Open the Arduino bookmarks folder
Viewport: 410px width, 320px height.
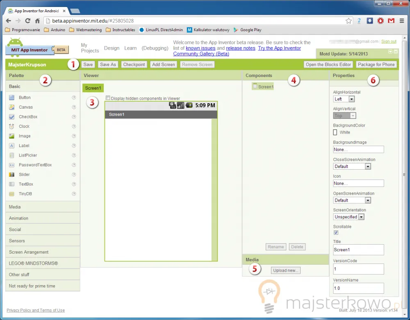click(55, 30)
